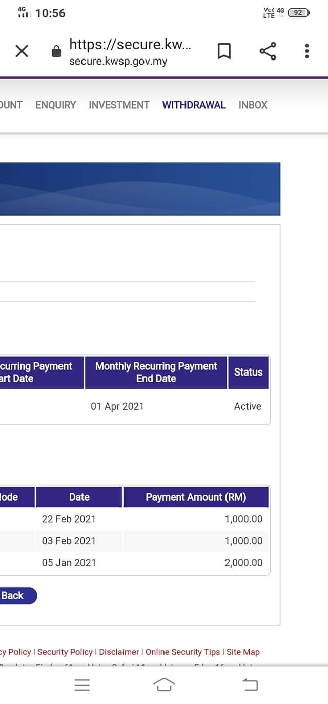
Task: Open the Enquiry menu
Action: point(55,105)
